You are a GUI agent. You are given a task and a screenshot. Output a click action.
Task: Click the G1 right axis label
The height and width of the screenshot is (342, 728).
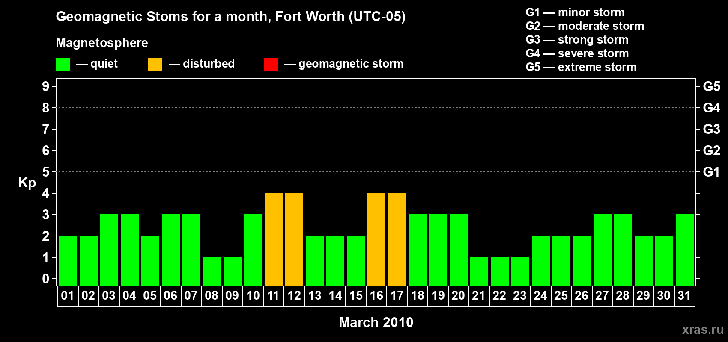click(712, 172)
